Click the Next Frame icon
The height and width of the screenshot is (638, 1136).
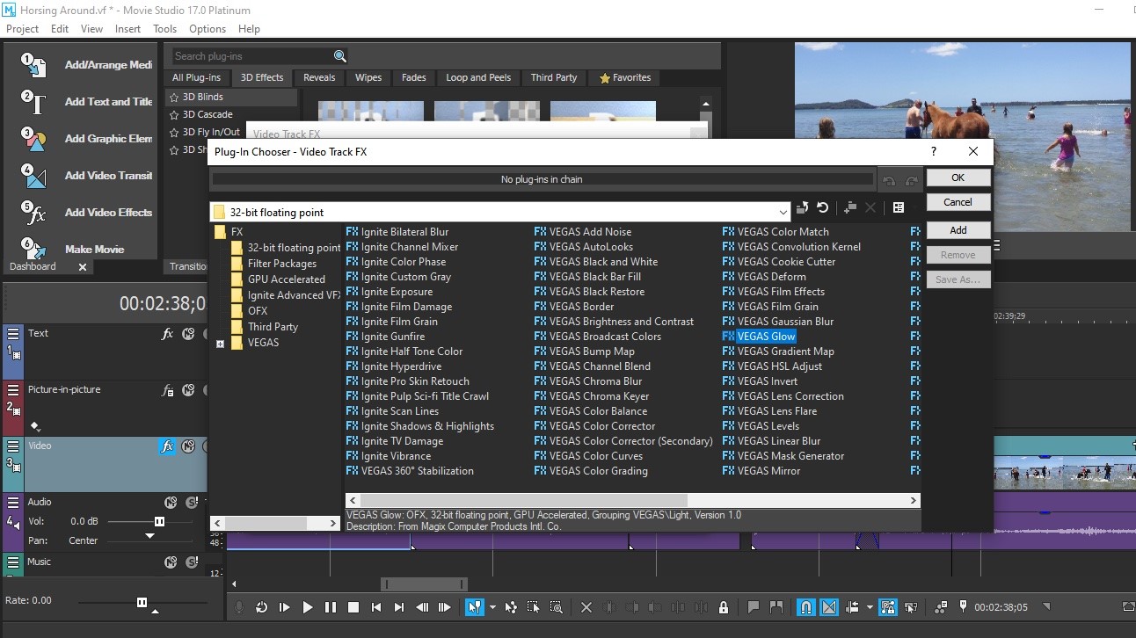(445, 607)
